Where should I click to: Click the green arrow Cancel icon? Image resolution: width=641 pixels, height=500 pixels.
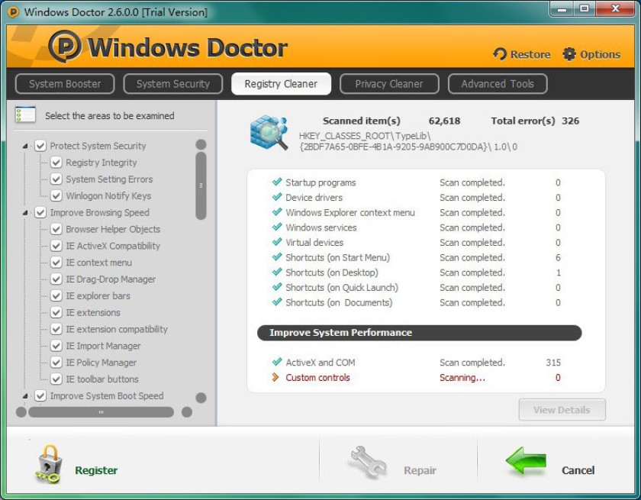(x=526, y=460)
